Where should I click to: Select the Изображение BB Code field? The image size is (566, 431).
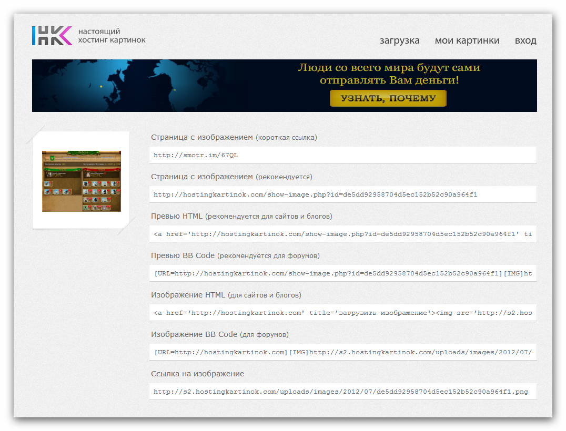coord(343,352)
